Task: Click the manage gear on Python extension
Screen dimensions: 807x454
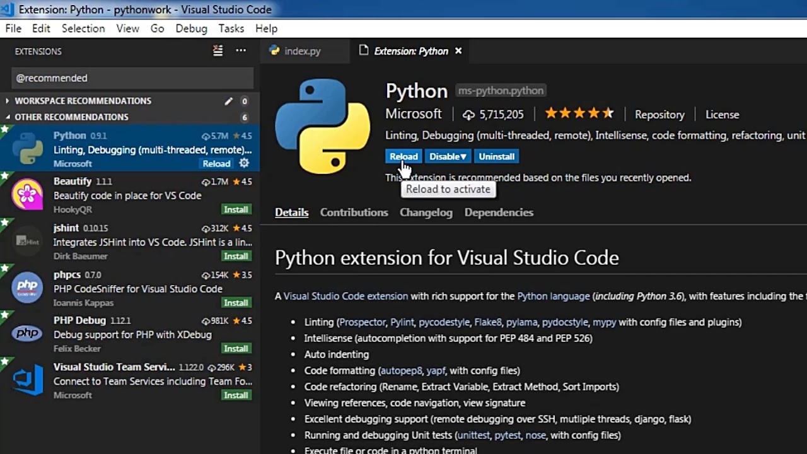Action: click(x=244, y=163)
